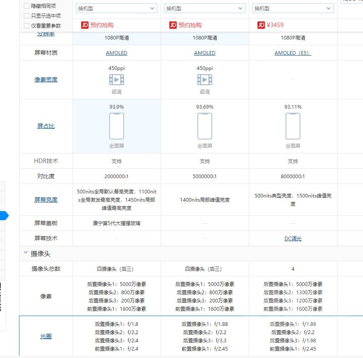The height and width of the screenshot is (358, 363).
Task: Select the 全面屏 icon in the third column
Action: point(293,126)
